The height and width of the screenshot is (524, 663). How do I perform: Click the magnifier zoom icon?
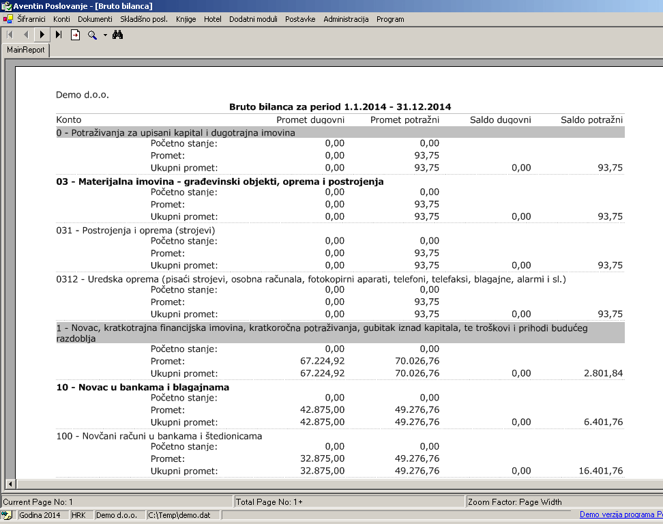92,34
